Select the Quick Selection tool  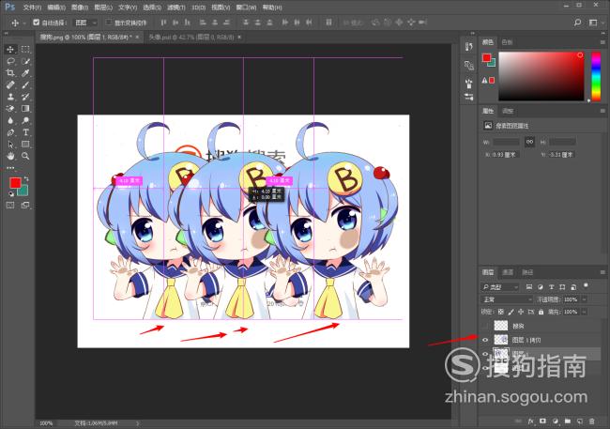[x=25, y=61]
